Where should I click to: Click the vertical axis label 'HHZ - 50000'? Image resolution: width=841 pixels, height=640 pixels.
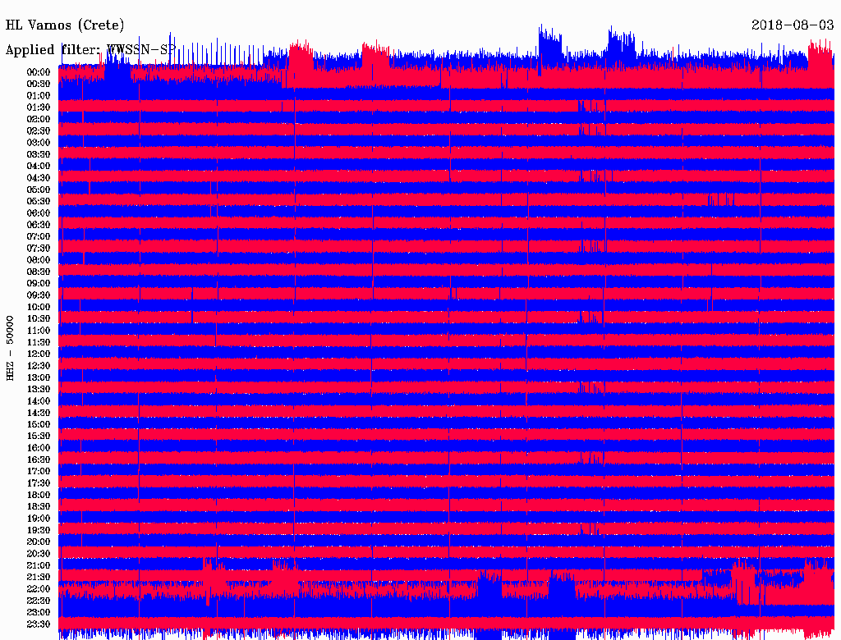coord(10,348)
